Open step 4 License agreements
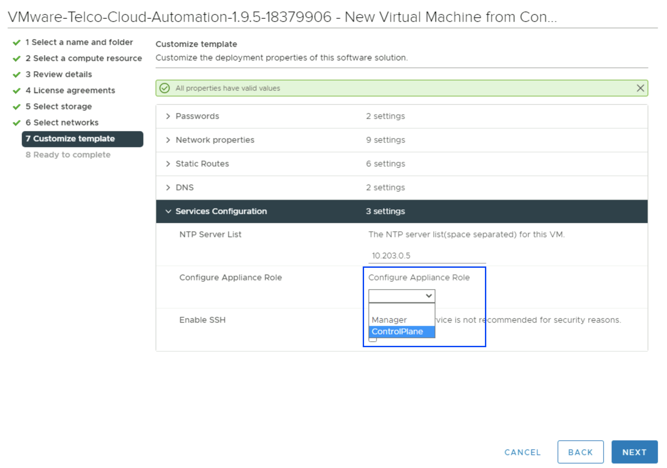Image resolution: width=667 pixels, height=468 pixels. click(70, 90)
